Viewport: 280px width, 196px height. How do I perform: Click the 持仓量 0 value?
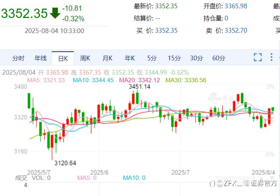(x=226, y=18)
